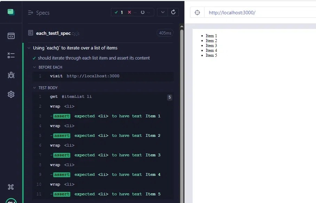The width and height of the screenshot is (316, 203).
Task: Click the 405ms duration badge
Action: (x=165, y=33)
